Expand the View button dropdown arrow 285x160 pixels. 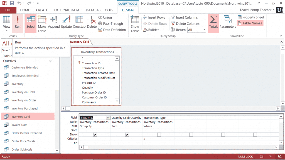tap(7, 31)
